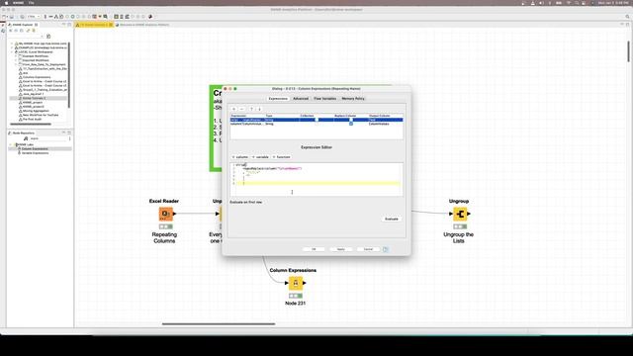Click the Save toolbar icon
The width and height of the screenshot is (633, 356).
(x=11, y=17)
